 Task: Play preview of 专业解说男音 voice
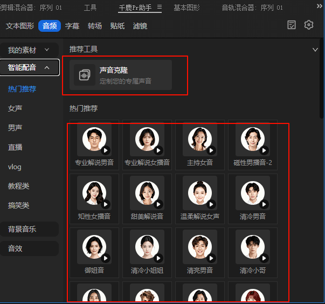click(x=106, y=150)
